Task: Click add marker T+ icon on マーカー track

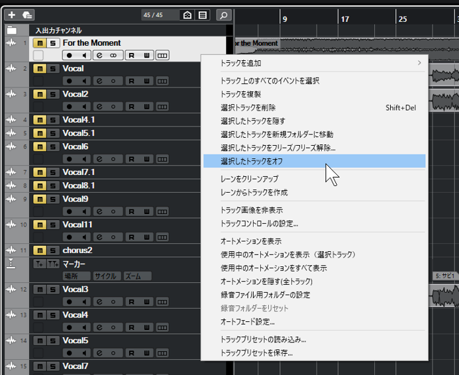Action: pos(39,264)
